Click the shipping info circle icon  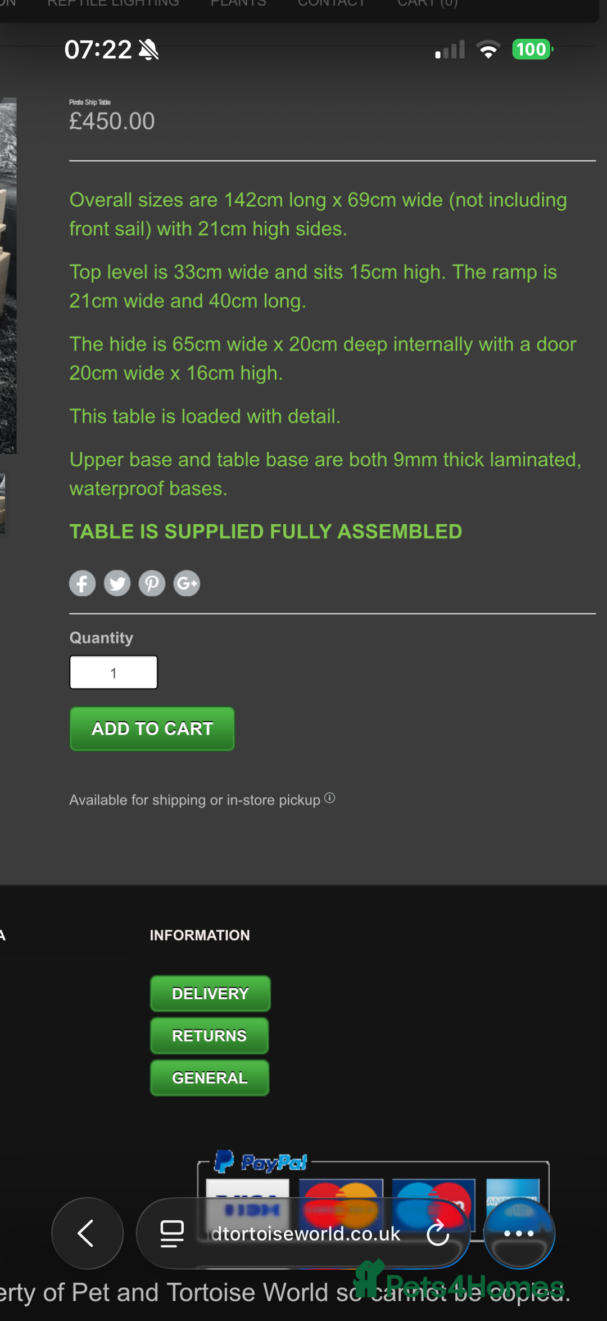(330, 798)
